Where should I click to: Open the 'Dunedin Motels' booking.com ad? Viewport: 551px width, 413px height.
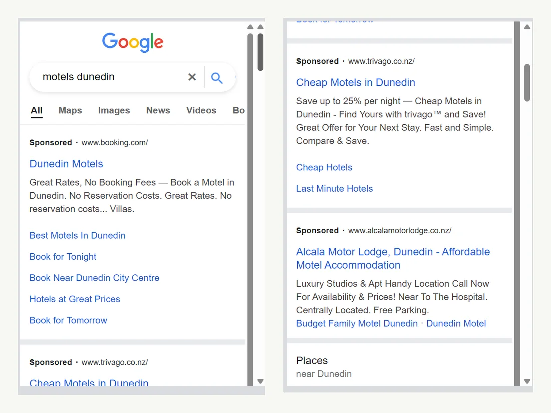tap(66, 164)
